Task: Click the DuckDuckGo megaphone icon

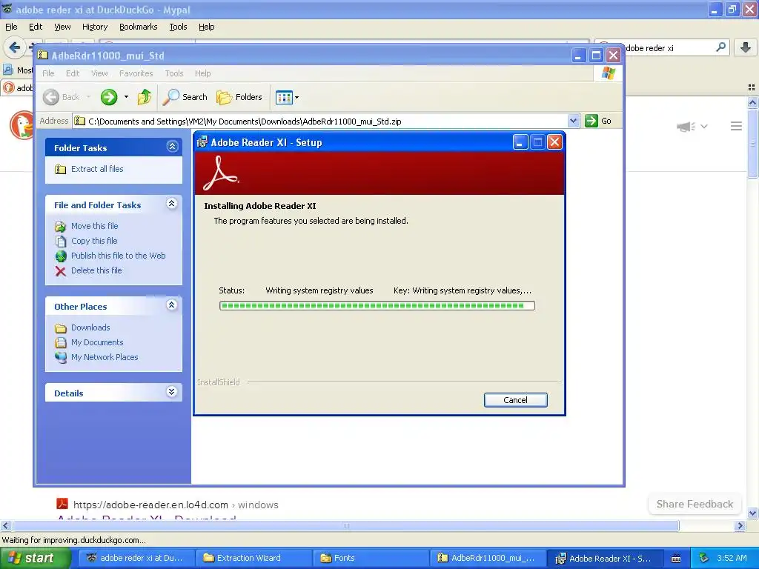Action: (686, 127)
